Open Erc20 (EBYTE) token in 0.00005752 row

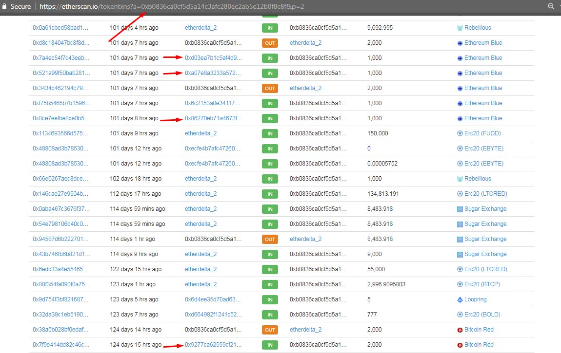tap(484, 164)
